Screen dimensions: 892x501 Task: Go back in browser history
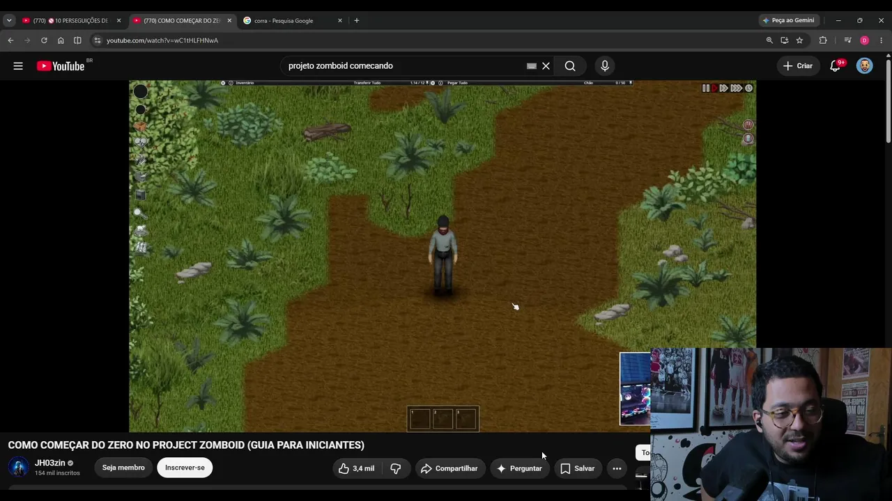click(x=10, y=40)
